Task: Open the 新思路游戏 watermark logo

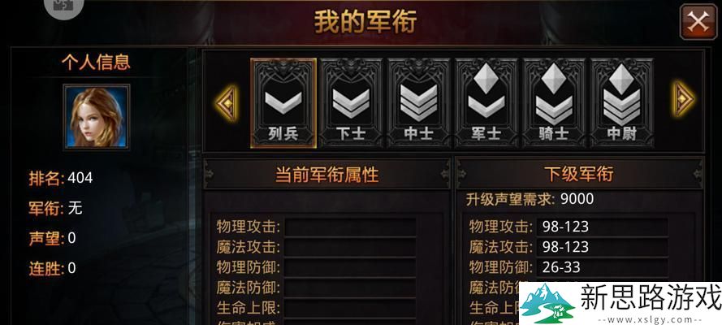Action: tap(620, 303)
